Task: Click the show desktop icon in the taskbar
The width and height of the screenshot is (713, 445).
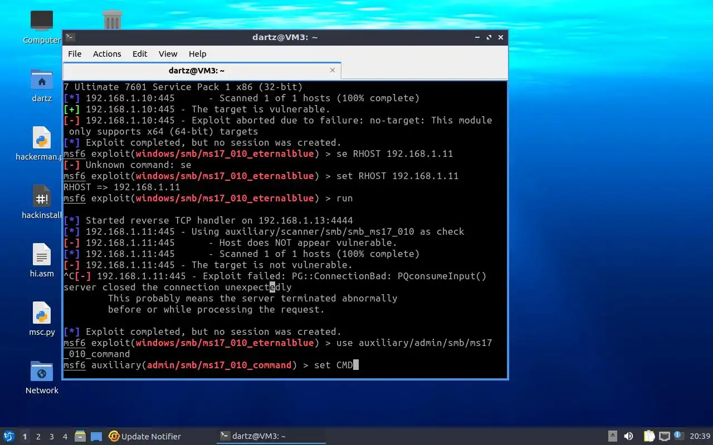Action: coord(96,436)
